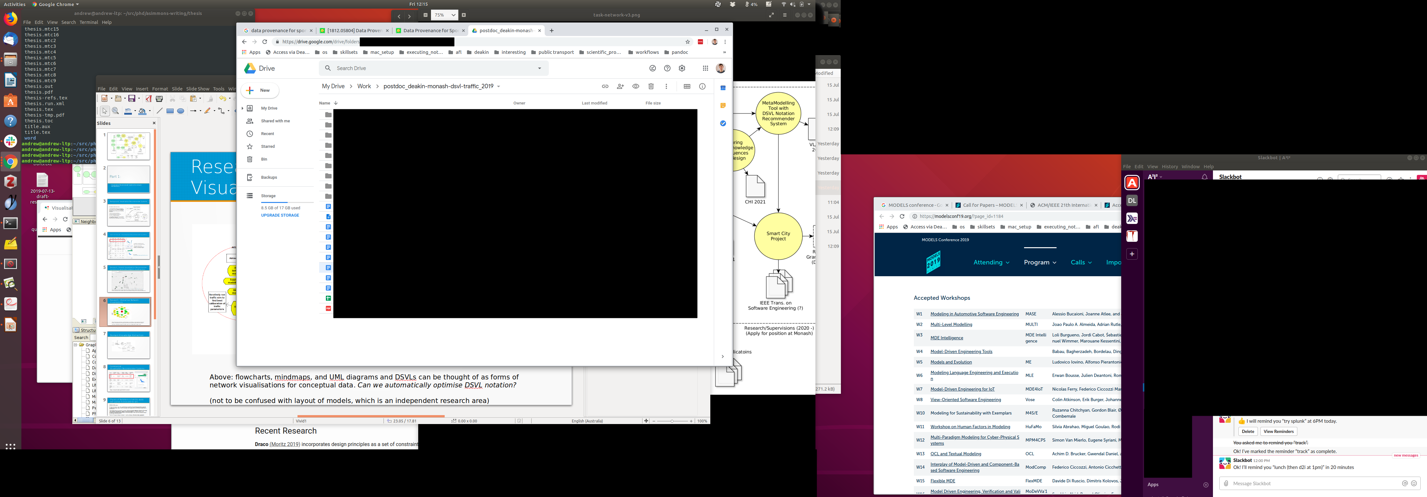The image size is (1427, 497).
Task: Toggle the view details info panel
Action: click(x=702, y=86)
